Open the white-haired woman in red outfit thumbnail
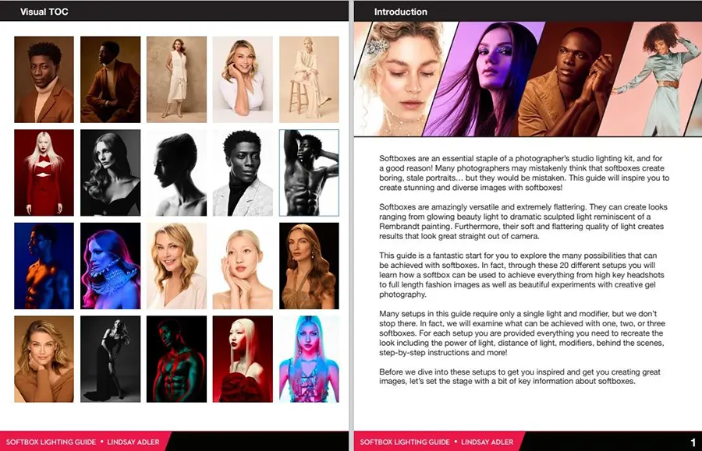The height and width of the screenshot is (451, 702). (44, 172)
